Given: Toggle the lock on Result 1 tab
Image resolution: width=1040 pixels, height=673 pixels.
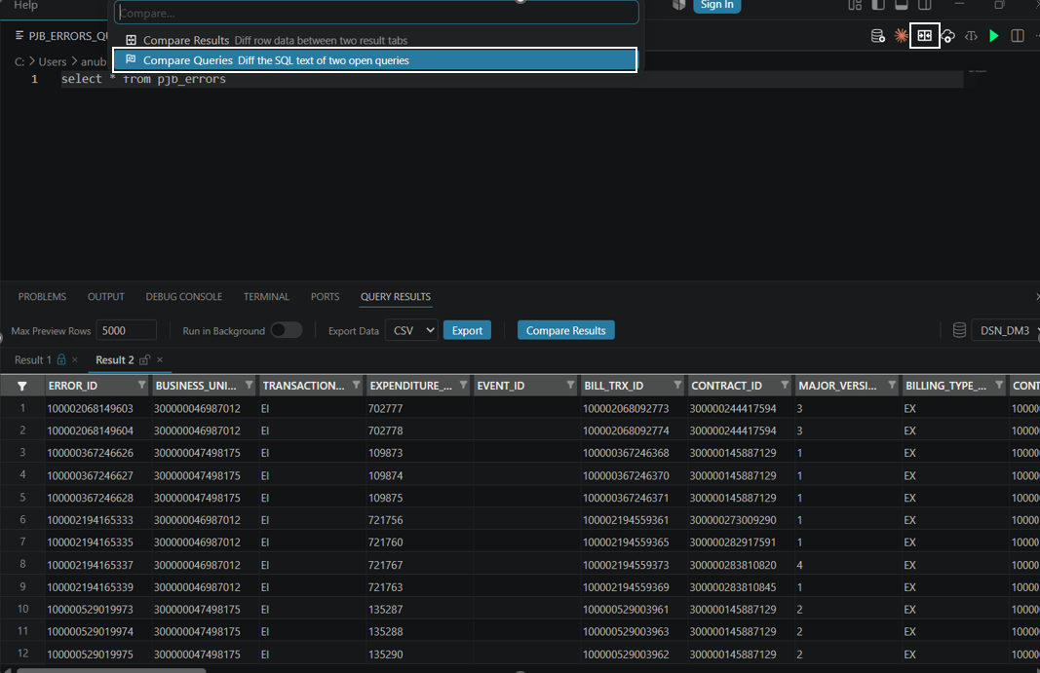Looking at the screenshot, I should click(61, 359).
